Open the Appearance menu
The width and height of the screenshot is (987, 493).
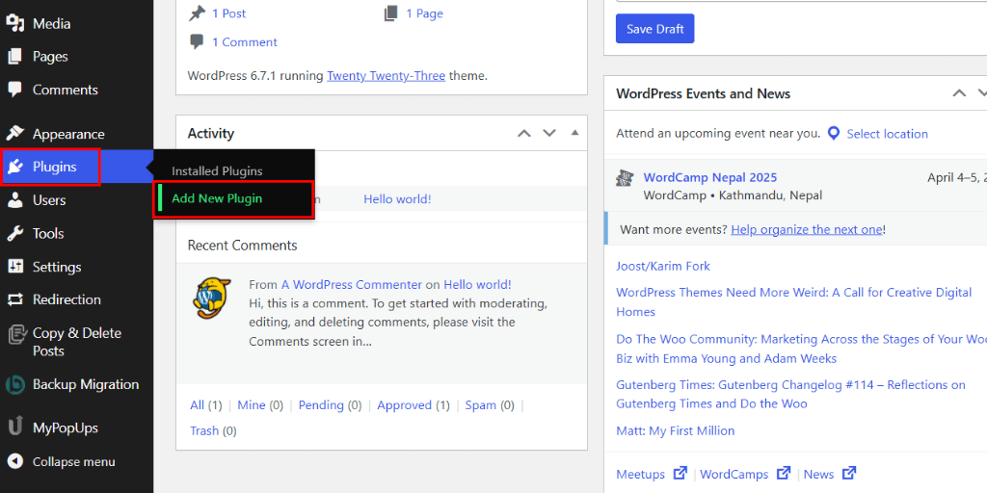point(68,135)
